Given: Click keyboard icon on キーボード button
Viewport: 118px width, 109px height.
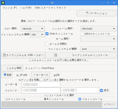Looking at the screenshot, I should 34,75.
